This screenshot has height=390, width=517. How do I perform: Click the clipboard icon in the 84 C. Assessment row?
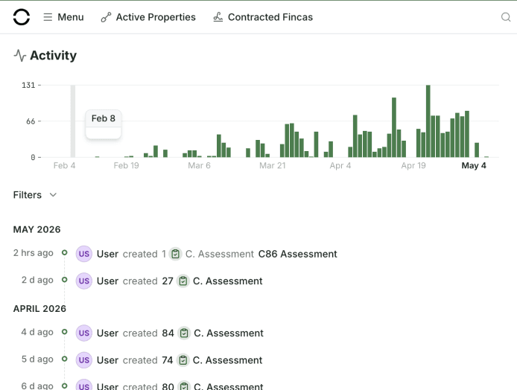(x=184, y=333)
